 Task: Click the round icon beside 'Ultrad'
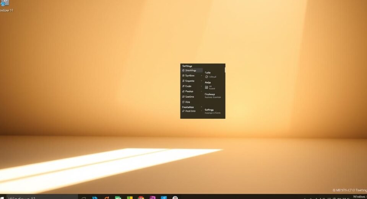[x=206, y=77]
